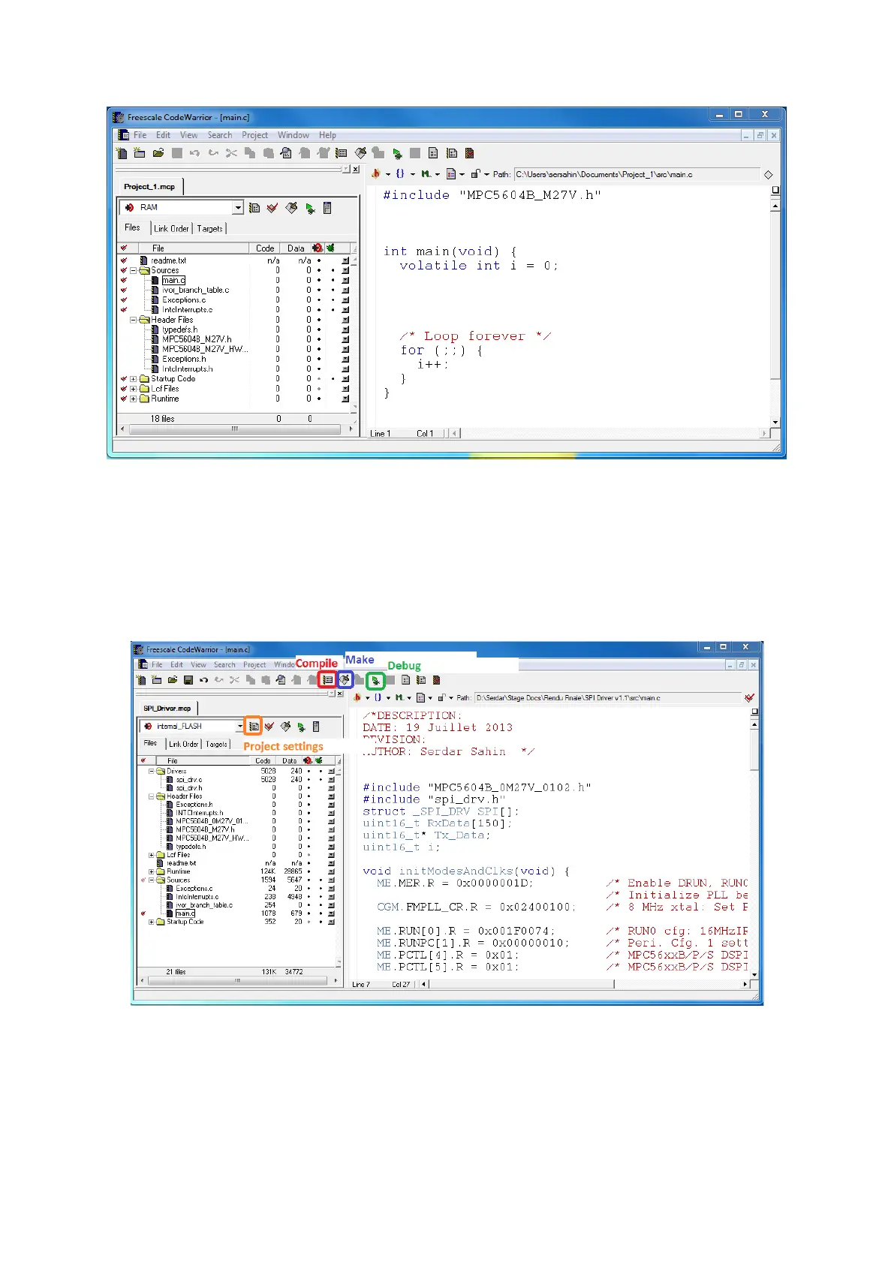The height and width of the screenshot is (1264, 894).
Task: Open the internal_FLASH target dropdown in SPI_Driver
Action: pos(240,726)
